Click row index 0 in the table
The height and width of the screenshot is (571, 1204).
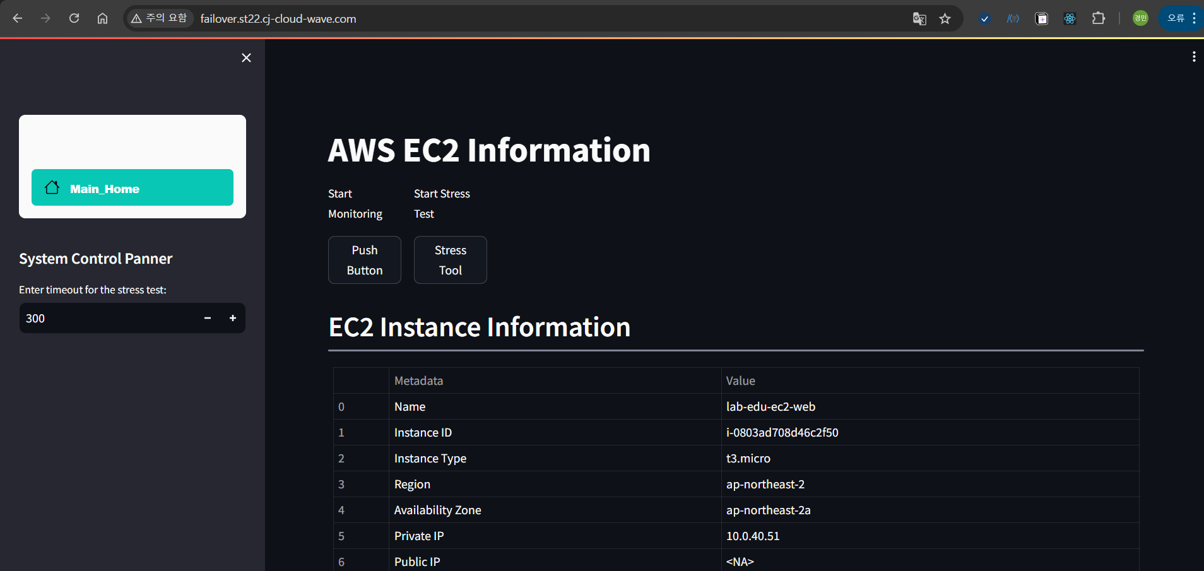click(x=361, y=406)
